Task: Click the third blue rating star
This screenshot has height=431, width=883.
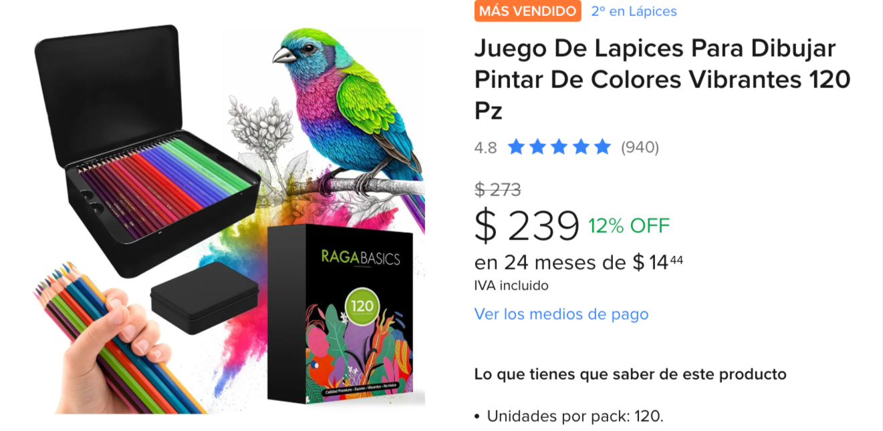Action: 559,147
